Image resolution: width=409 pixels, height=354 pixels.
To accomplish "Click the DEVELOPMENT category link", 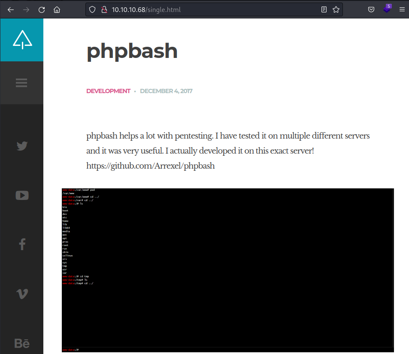I will coord(108,91).
